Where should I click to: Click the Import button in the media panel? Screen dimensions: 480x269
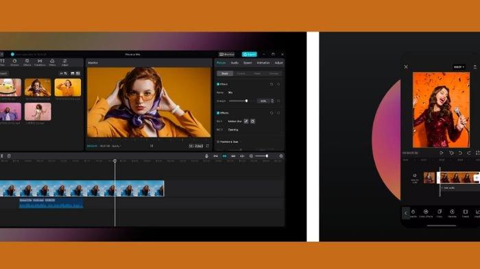(3, 73)
